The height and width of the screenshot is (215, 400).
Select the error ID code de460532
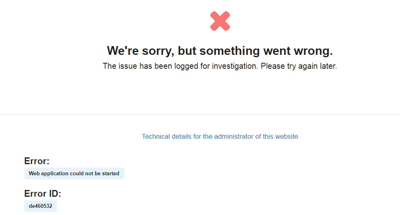point(41,206)
